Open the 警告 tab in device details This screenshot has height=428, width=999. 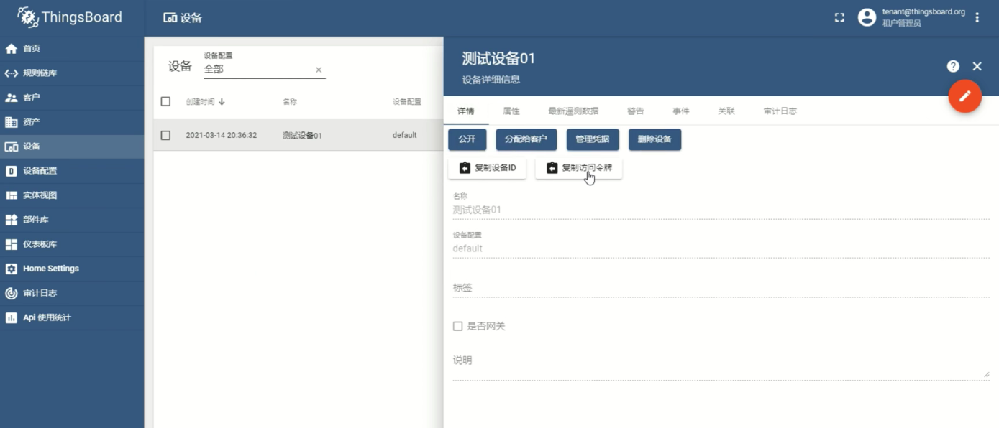634,111
